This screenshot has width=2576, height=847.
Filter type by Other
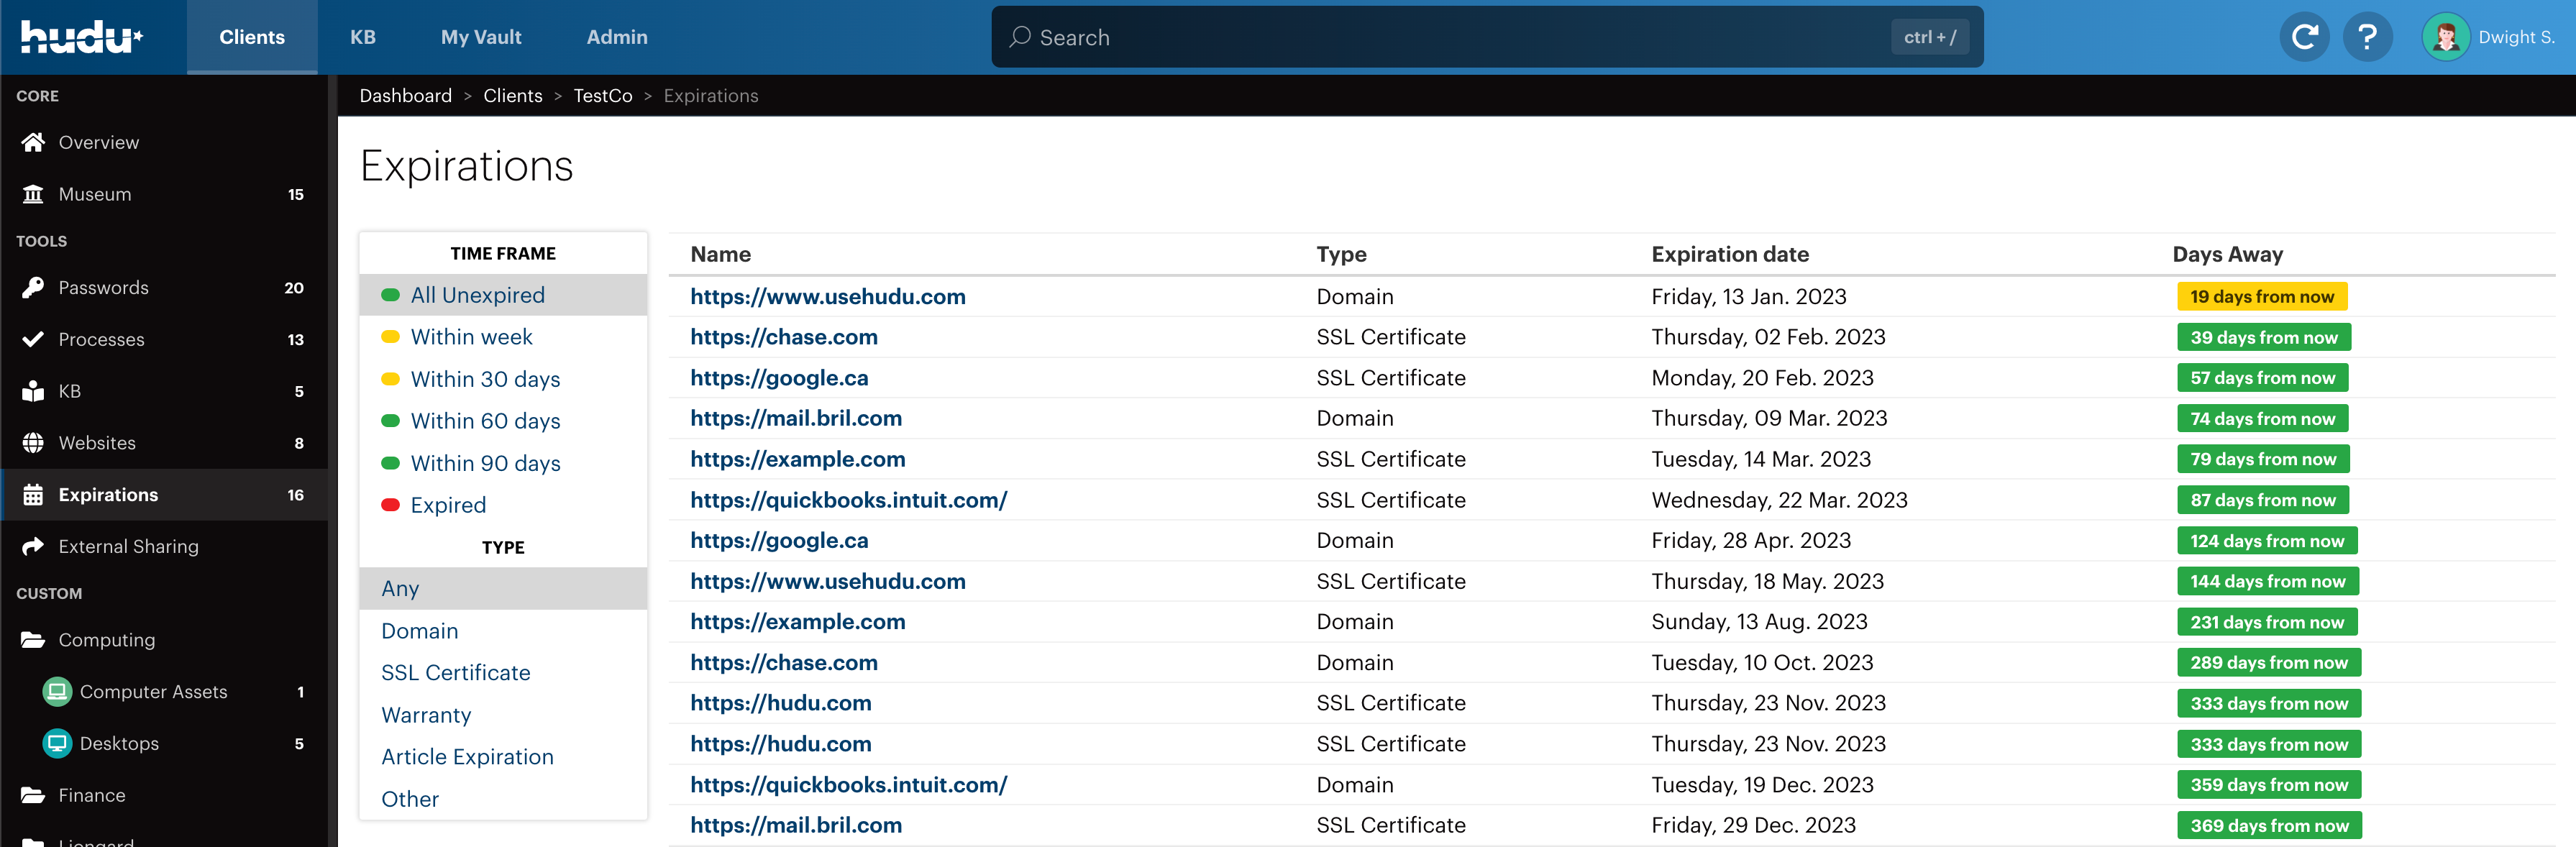503,799
